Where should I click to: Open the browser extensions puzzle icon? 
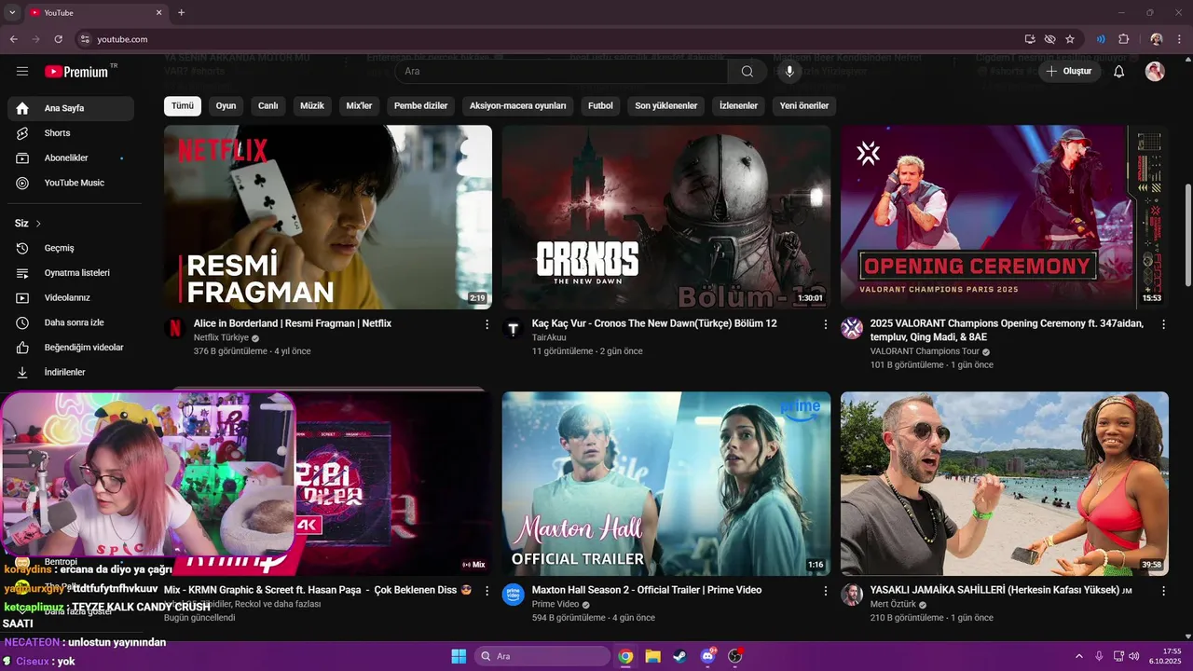[x=1123, y=39]
